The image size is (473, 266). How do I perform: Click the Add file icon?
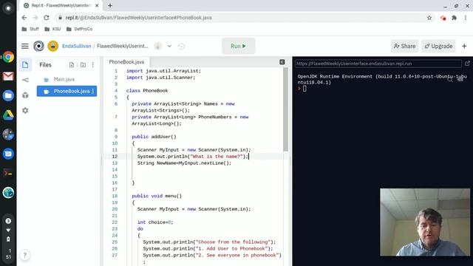click(72, 65)
